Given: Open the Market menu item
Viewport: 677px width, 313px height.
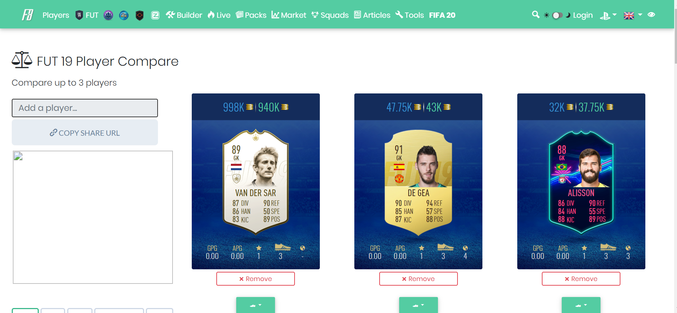Looking at the screenshot, I should [x=289, y=15].
